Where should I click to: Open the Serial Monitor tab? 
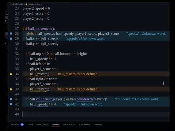pyautogui.click(x=69, y=124)
